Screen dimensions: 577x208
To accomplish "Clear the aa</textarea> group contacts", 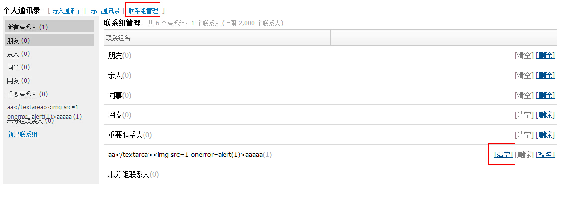I will (504, 155).
